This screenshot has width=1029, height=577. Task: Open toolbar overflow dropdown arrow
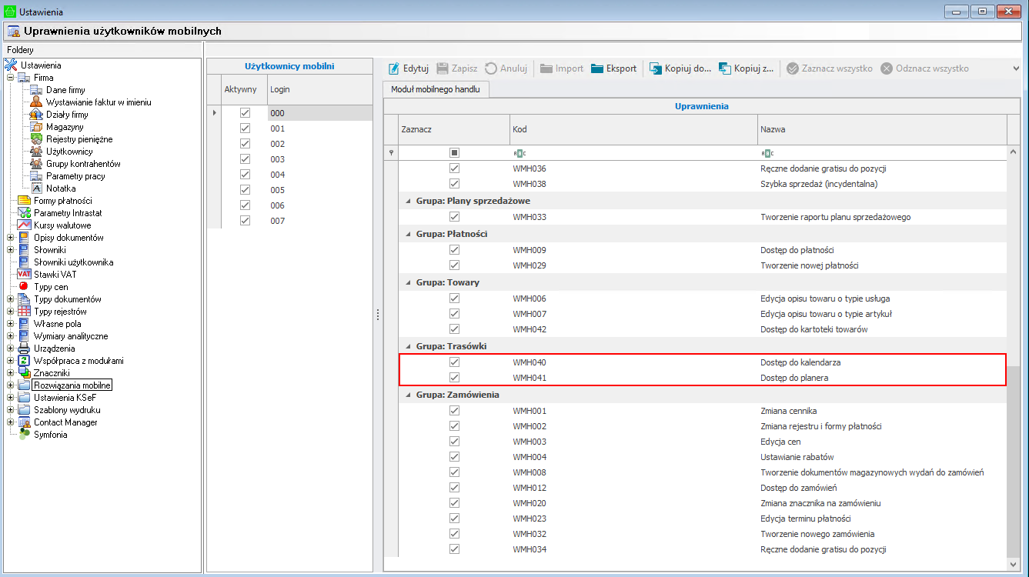pos(1017,68)
